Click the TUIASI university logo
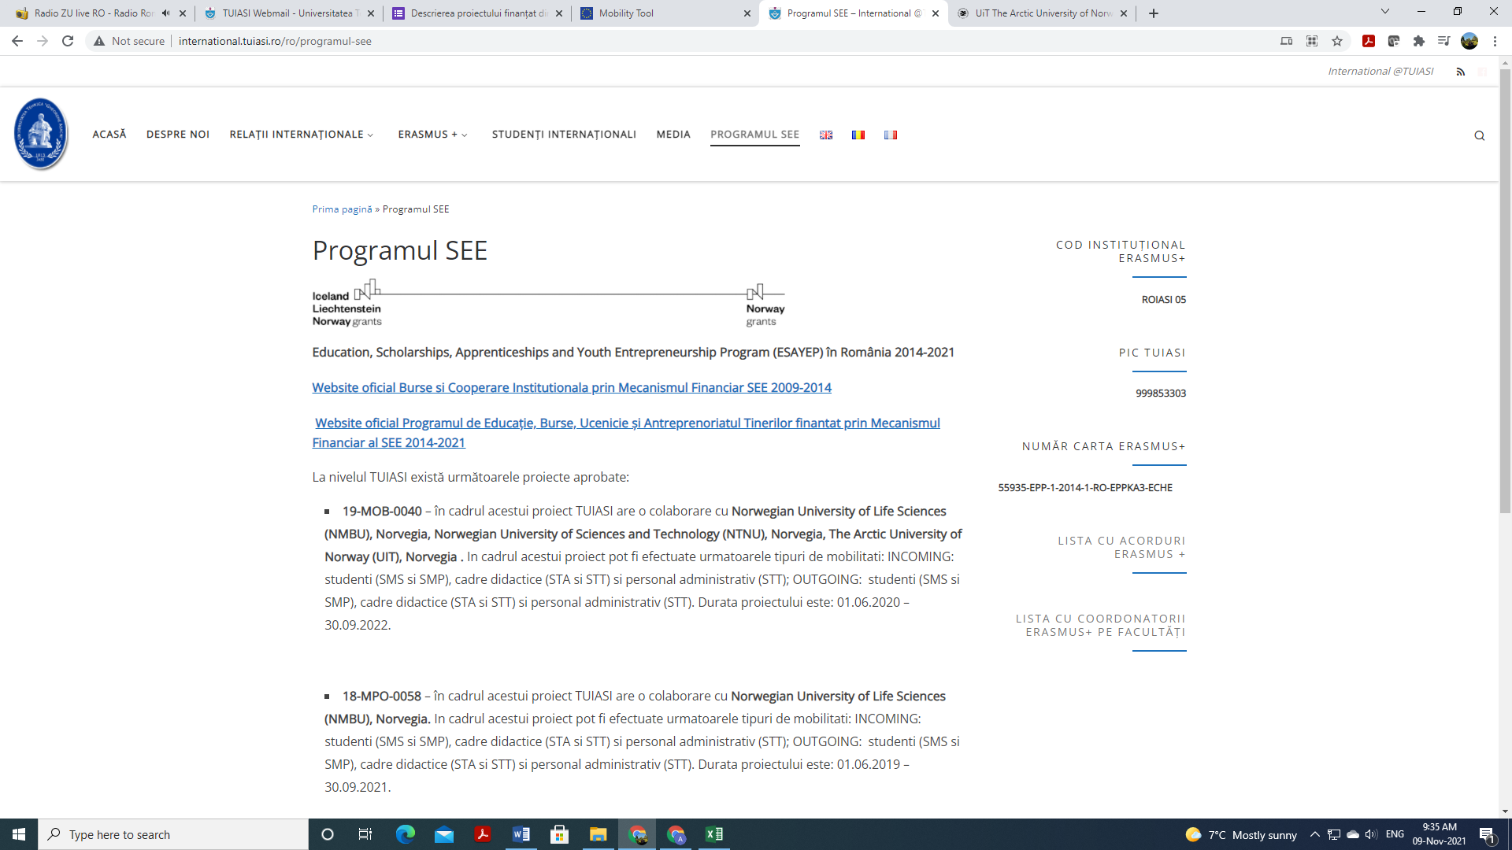Image resolution: width=1512 pixels, height=850 pixels. pyautogui.click(x=41, y=134)
